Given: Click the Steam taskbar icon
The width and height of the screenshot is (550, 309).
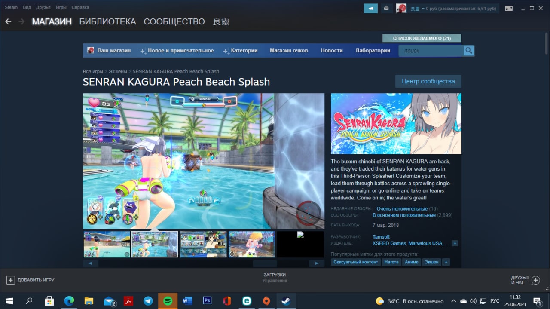Looking at the screenshot, I should coord(286,301).
